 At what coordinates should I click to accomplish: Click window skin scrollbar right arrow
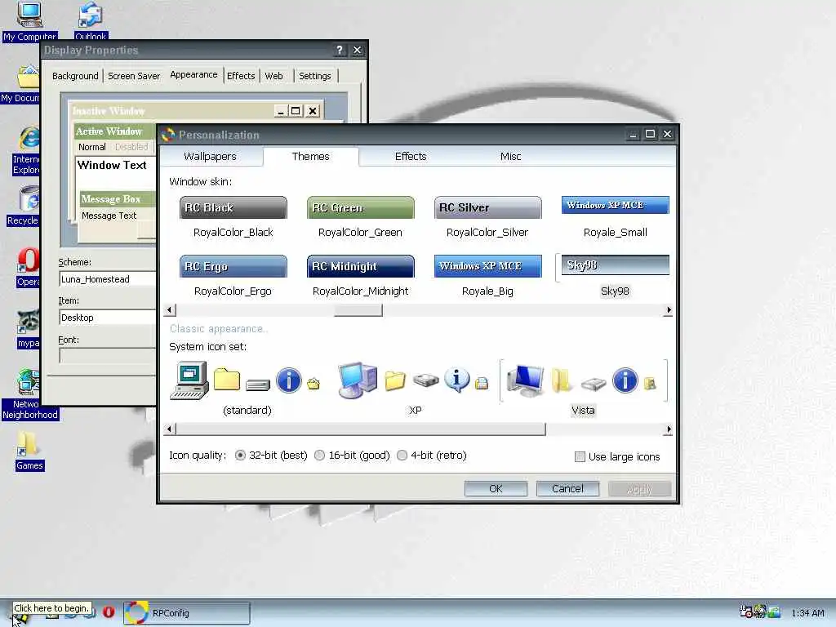669,309
